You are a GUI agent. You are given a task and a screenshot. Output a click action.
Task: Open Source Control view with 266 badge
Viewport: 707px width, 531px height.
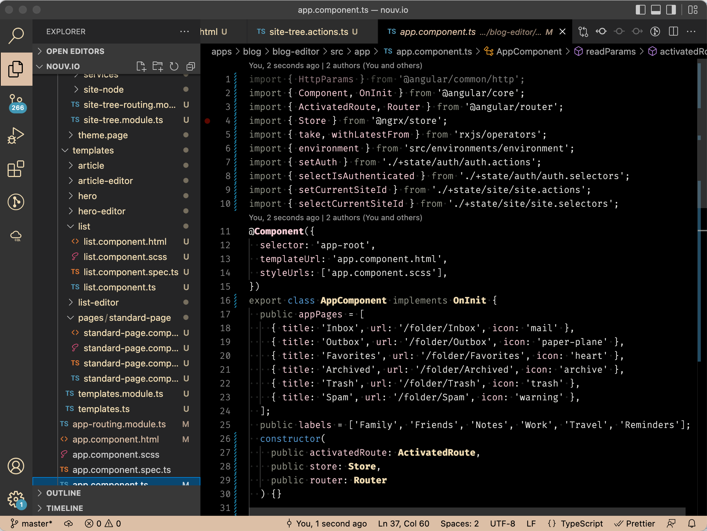point(16,103)
